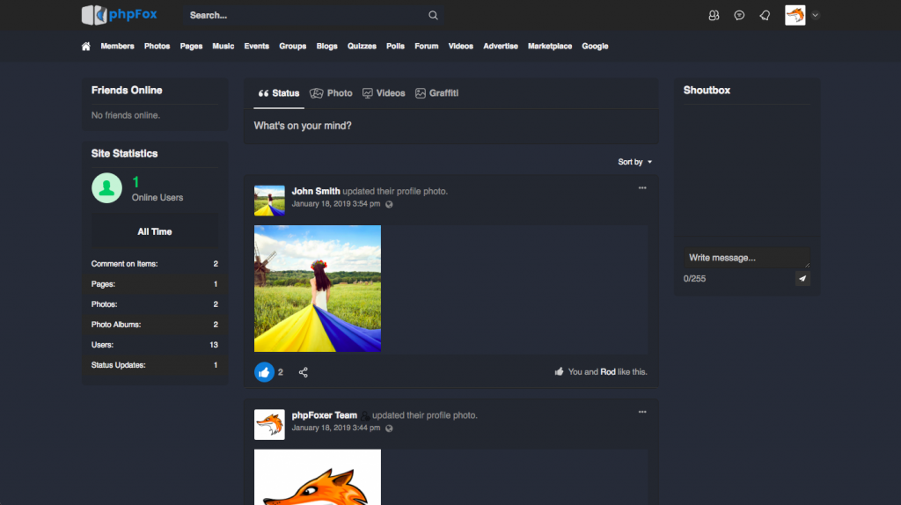Image resolution: width=901 pixels, height=505 pixels.
Task: Open notifications bell icon
Action: 765,16
